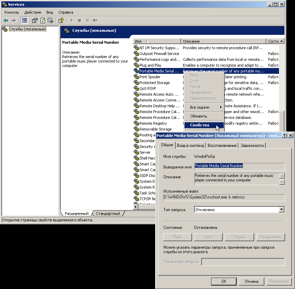Click the Stop Service square icon
The image size is (295, 289).
tap(79, 20)
